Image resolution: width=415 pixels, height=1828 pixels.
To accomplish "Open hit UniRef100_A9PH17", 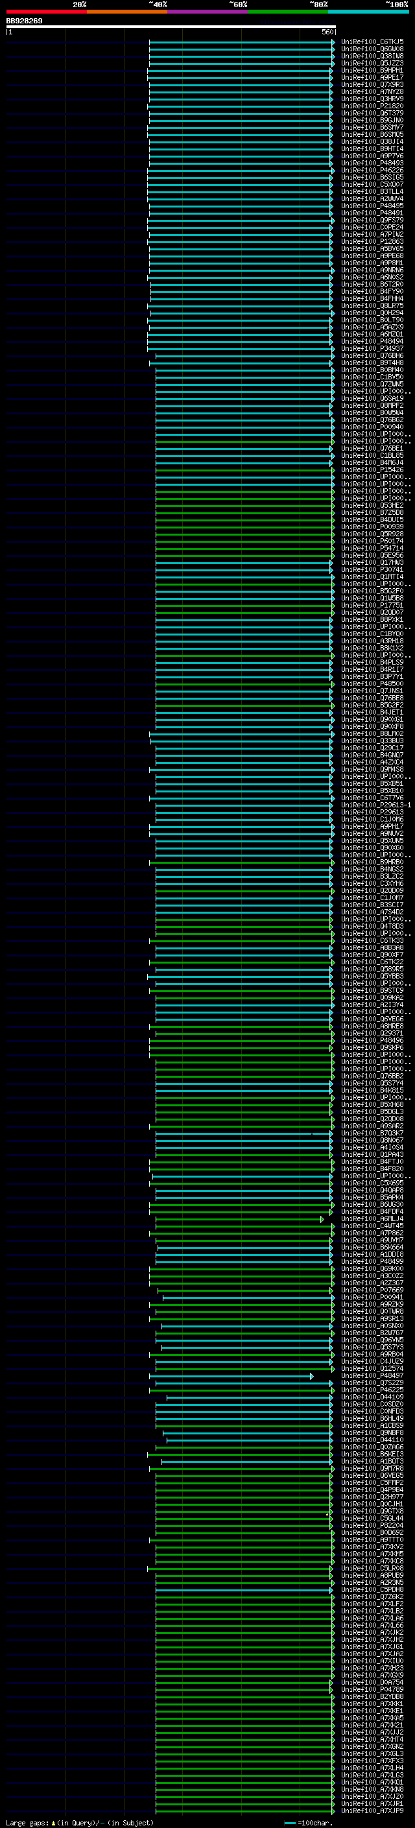I will 372,826.
